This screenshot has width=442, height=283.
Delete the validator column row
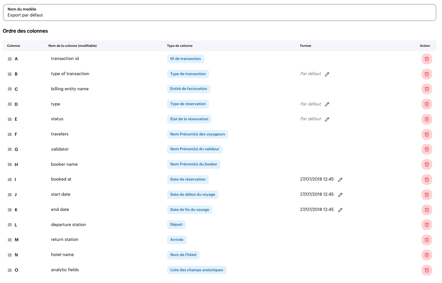point(426,149)
